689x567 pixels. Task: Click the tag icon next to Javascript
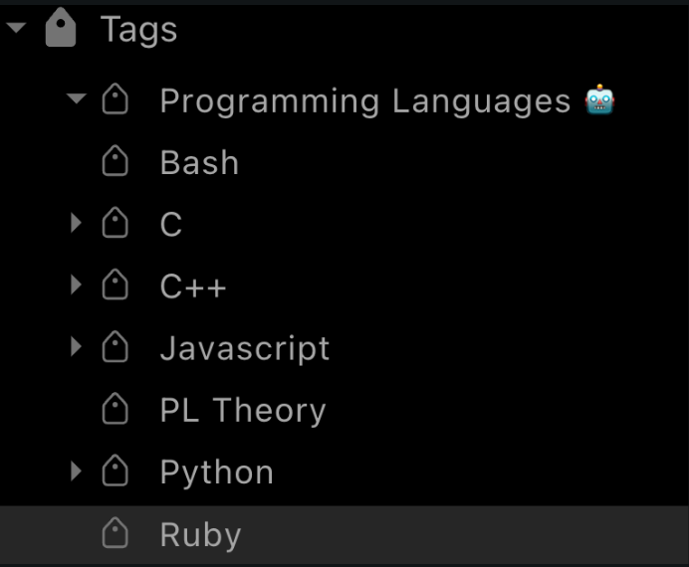[115, 348]
